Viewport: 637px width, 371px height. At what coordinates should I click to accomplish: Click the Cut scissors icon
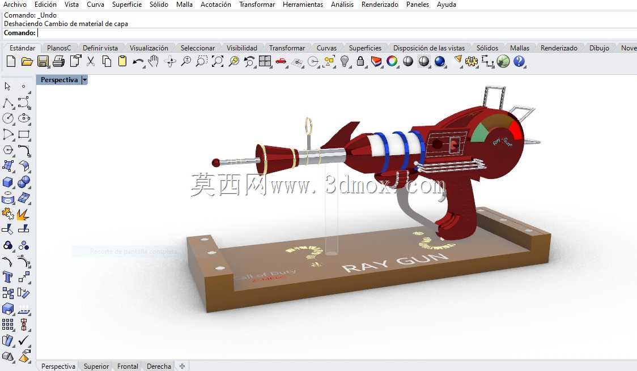pos(91,61)
